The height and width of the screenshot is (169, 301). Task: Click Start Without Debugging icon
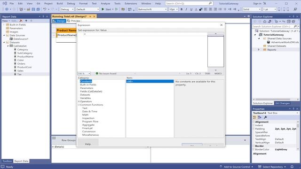coord(116,9)
